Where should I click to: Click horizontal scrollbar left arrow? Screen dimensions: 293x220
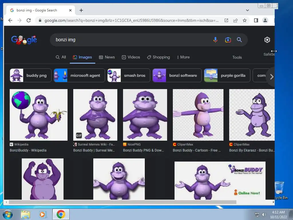pyautogui.click(x=6, y=202)
